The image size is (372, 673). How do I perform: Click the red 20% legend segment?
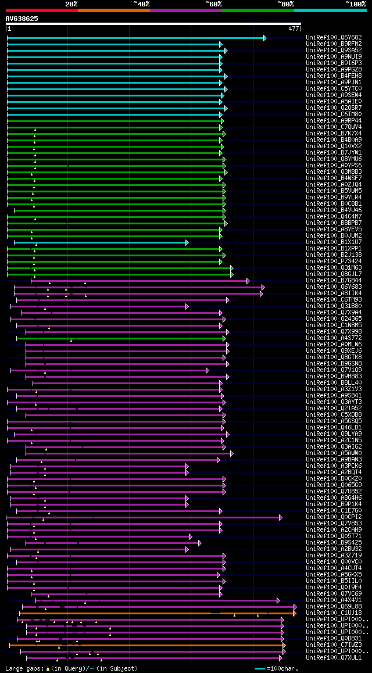42,10
